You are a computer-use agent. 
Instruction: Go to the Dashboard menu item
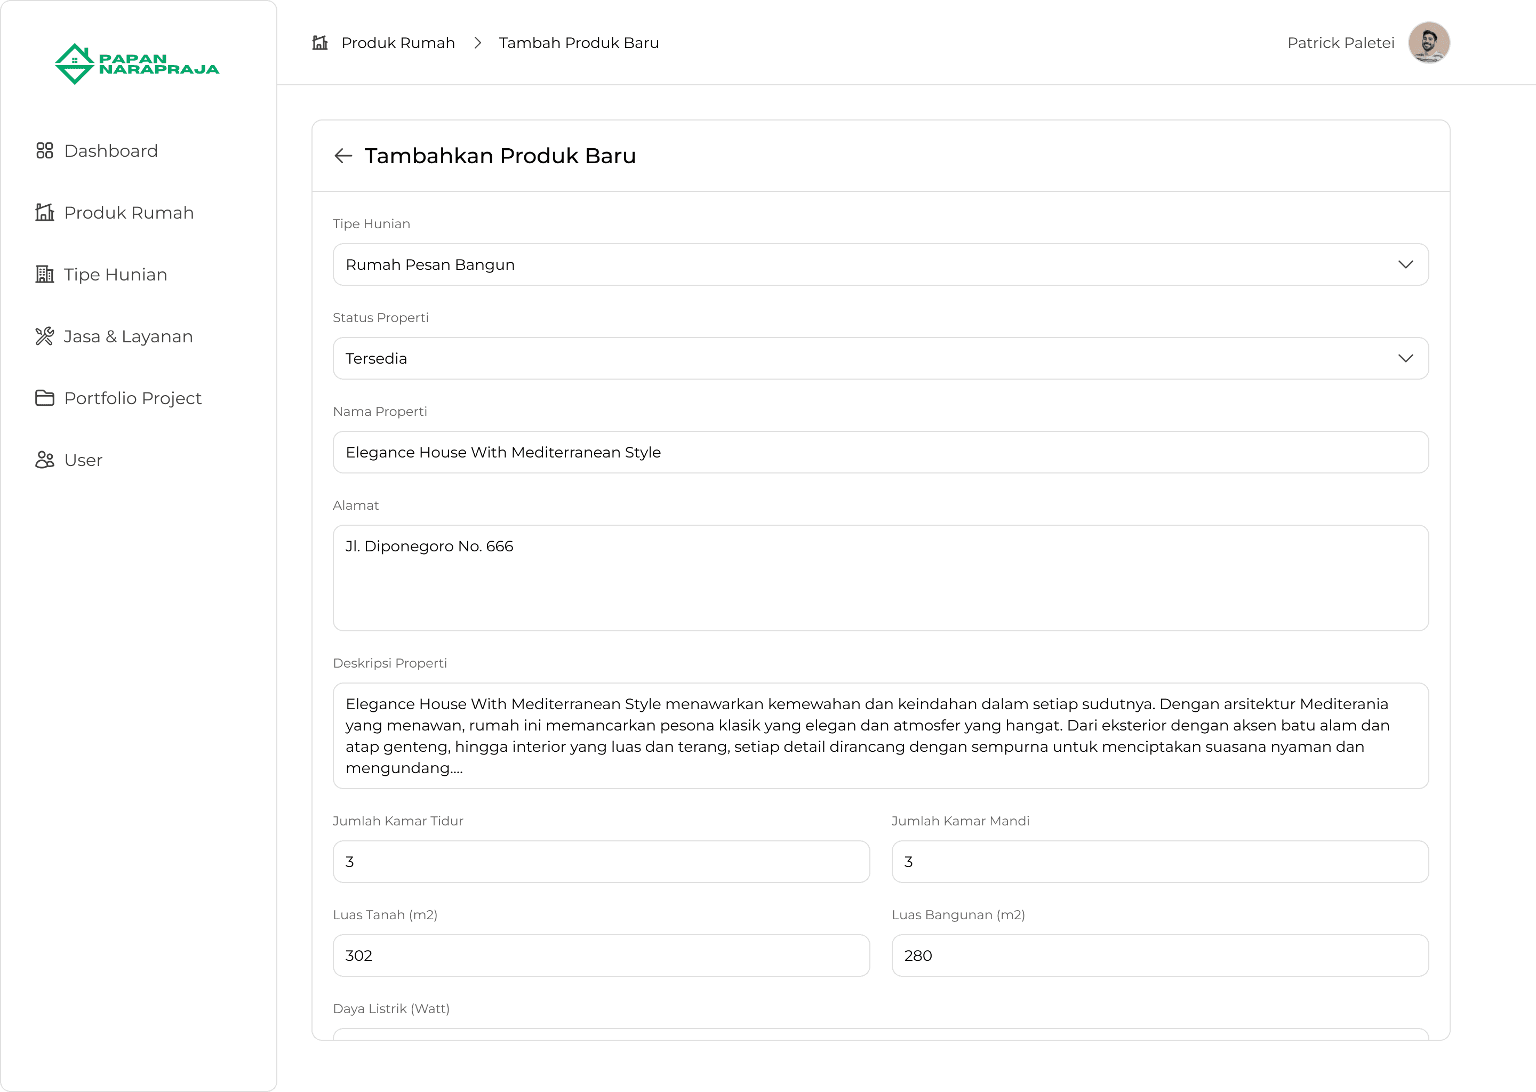(x=111, y=150)
